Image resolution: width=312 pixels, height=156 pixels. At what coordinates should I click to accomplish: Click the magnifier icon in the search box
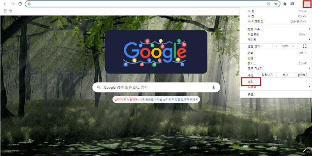(x=99, y=87)
